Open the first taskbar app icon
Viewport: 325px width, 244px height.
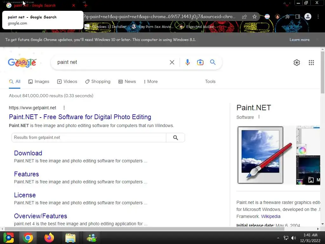(9, 238)
